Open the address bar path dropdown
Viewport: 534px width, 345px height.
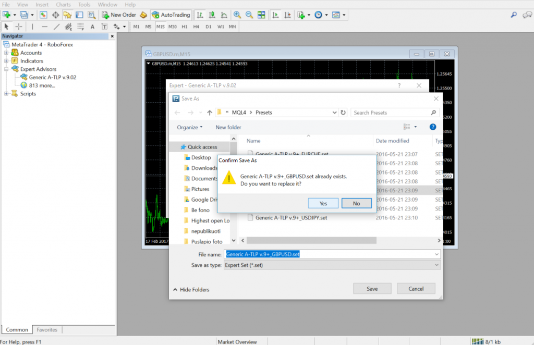(334, 112)
